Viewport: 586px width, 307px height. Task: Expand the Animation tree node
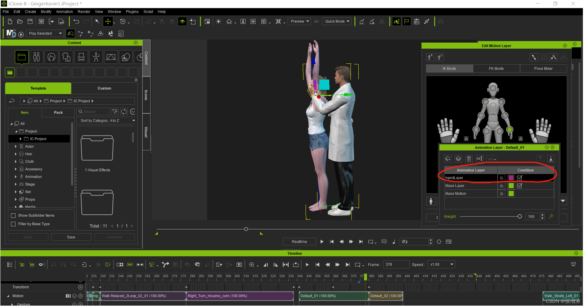coord(16,177)
